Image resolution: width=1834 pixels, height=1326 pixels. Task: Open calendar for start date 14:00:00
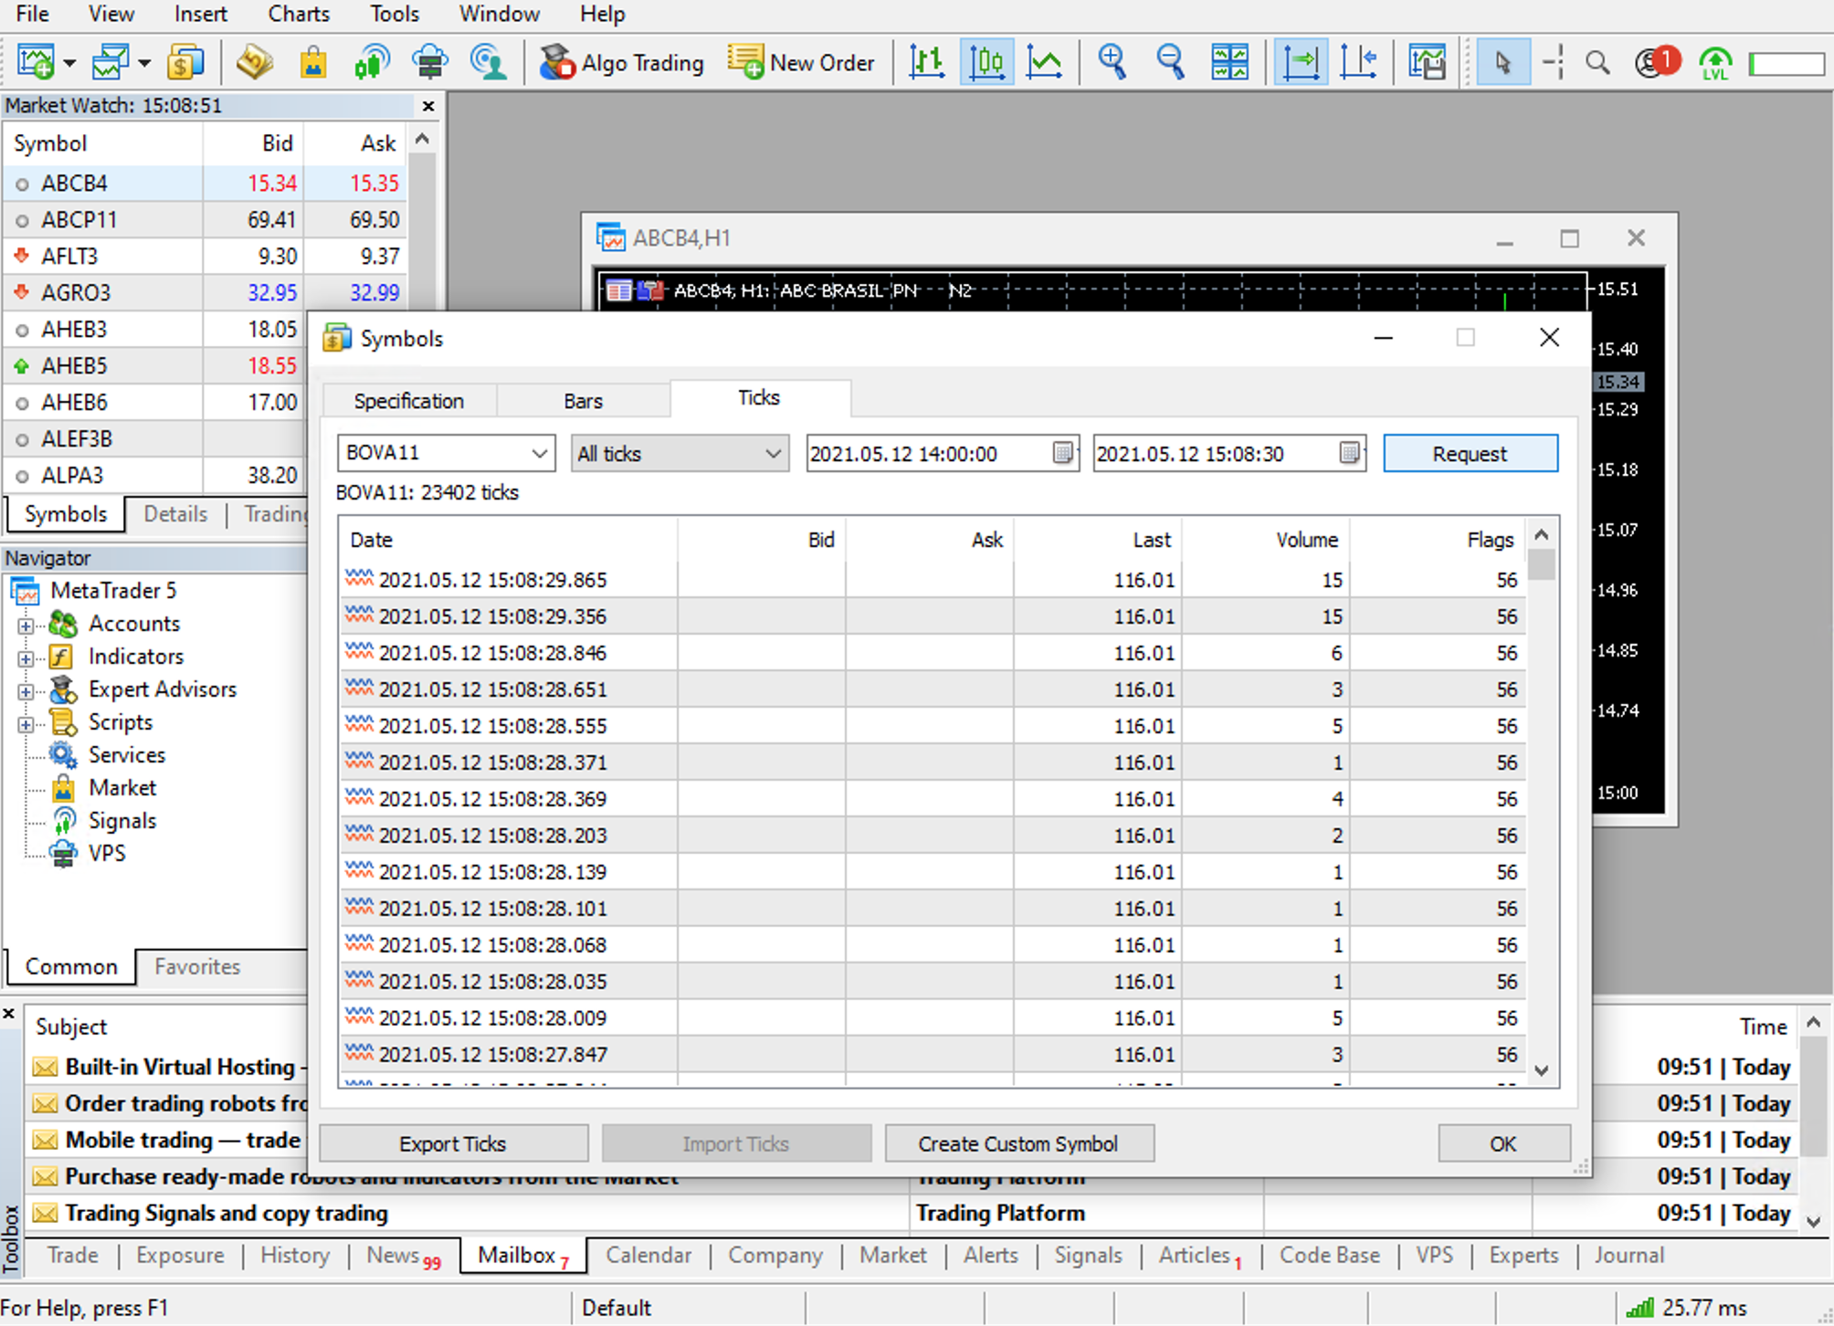pos(1062,453)
